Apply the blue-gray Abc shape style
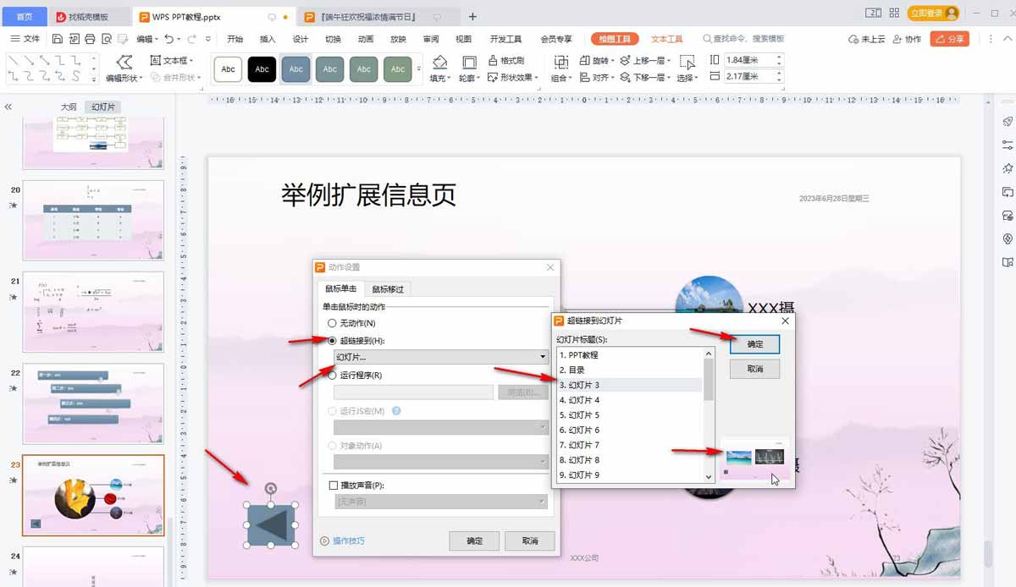 [x=295, y=69]
